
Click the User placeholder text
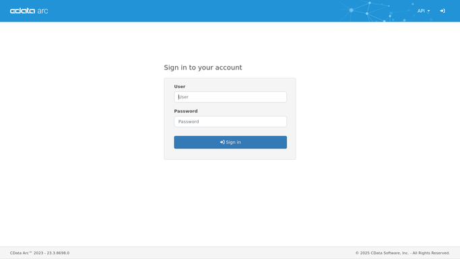click(183, 97)
